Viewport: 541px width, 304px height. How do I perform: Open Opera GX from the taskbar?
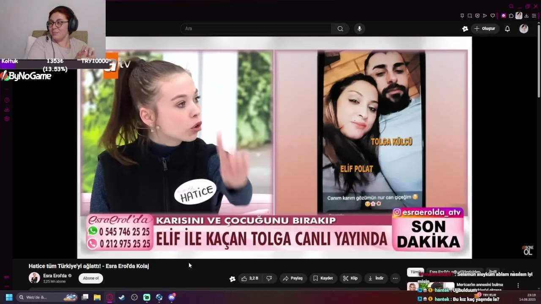click(x=110, y=297)
